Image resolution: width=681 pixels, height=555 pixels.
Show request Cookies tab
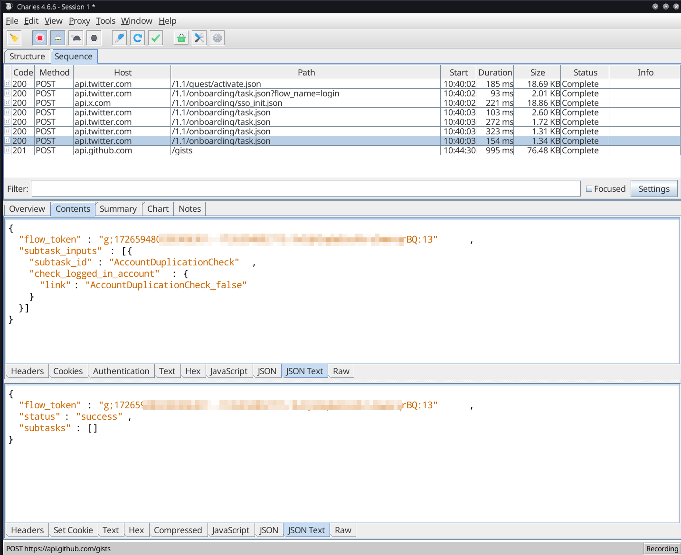click(68, 371)
